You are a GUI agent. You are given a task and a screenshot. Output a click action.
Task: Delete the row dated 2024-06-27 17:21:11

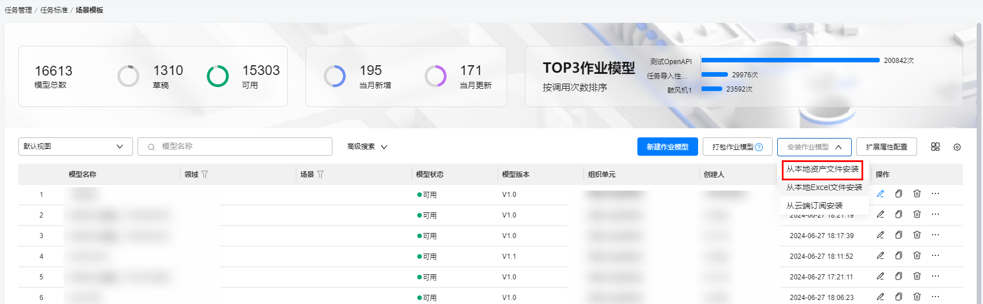[x=917, y=276]
